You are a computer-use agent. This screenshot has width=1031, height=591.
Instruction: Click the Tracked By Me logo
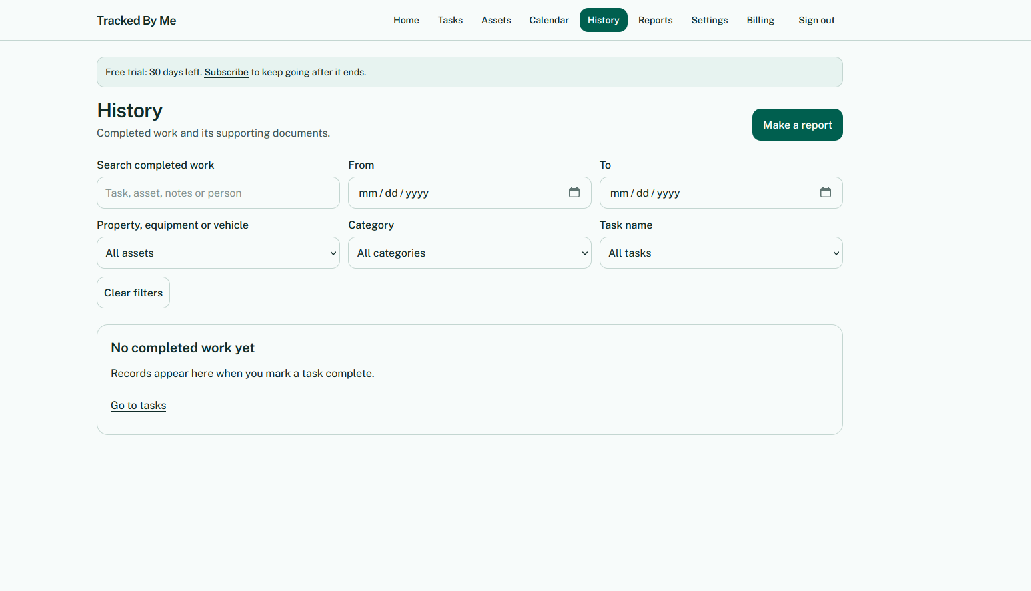(137, 21)
